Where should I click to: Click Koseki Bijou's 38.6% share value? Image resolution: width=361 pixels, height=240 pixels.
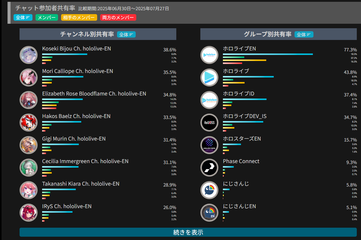click(x=170, y=50)
